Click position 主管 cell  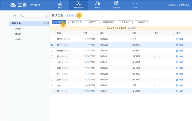[134, 85]
